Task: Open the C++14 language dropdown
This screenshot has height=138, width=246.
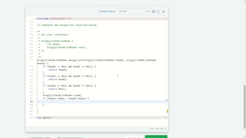Action: (x=134, y=11)
